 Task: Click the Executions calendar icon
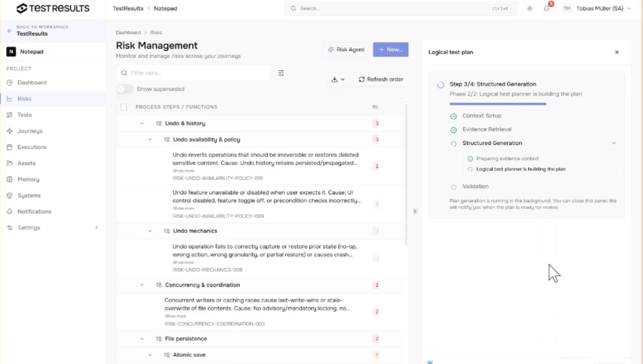pyautogui.click(x=9, y=147)
